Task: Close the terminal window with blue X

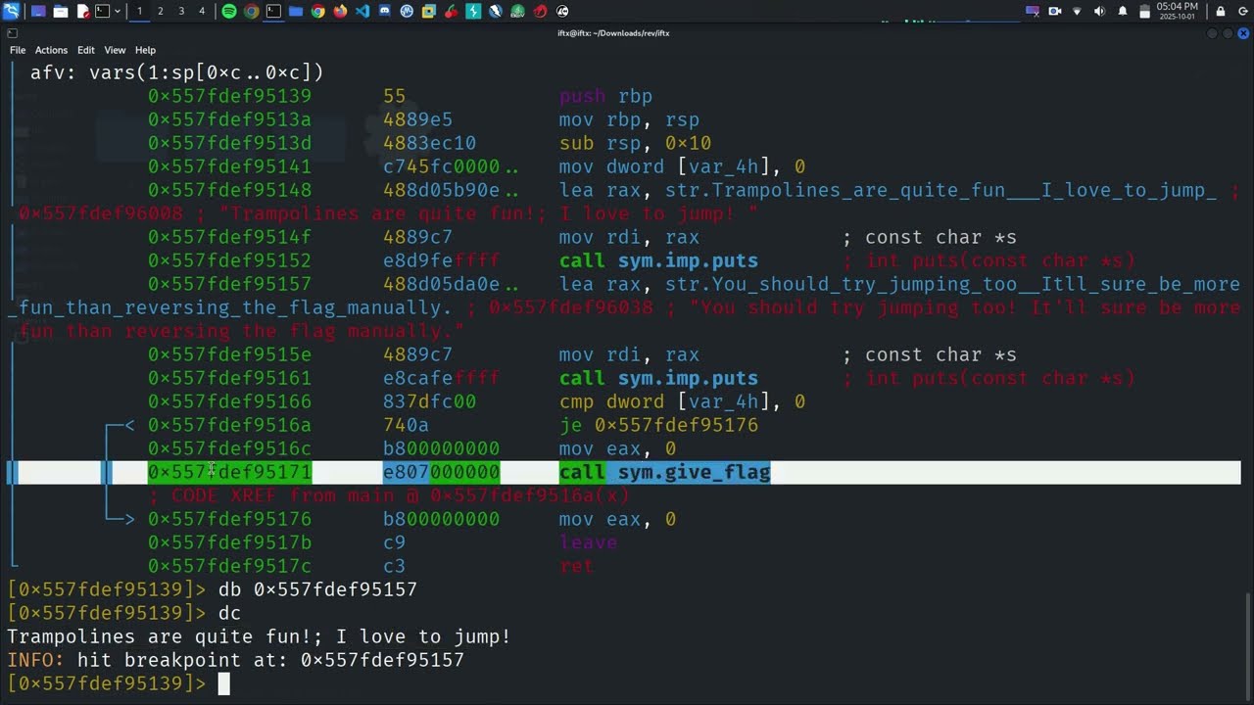Action: (x=1243, y=33)
